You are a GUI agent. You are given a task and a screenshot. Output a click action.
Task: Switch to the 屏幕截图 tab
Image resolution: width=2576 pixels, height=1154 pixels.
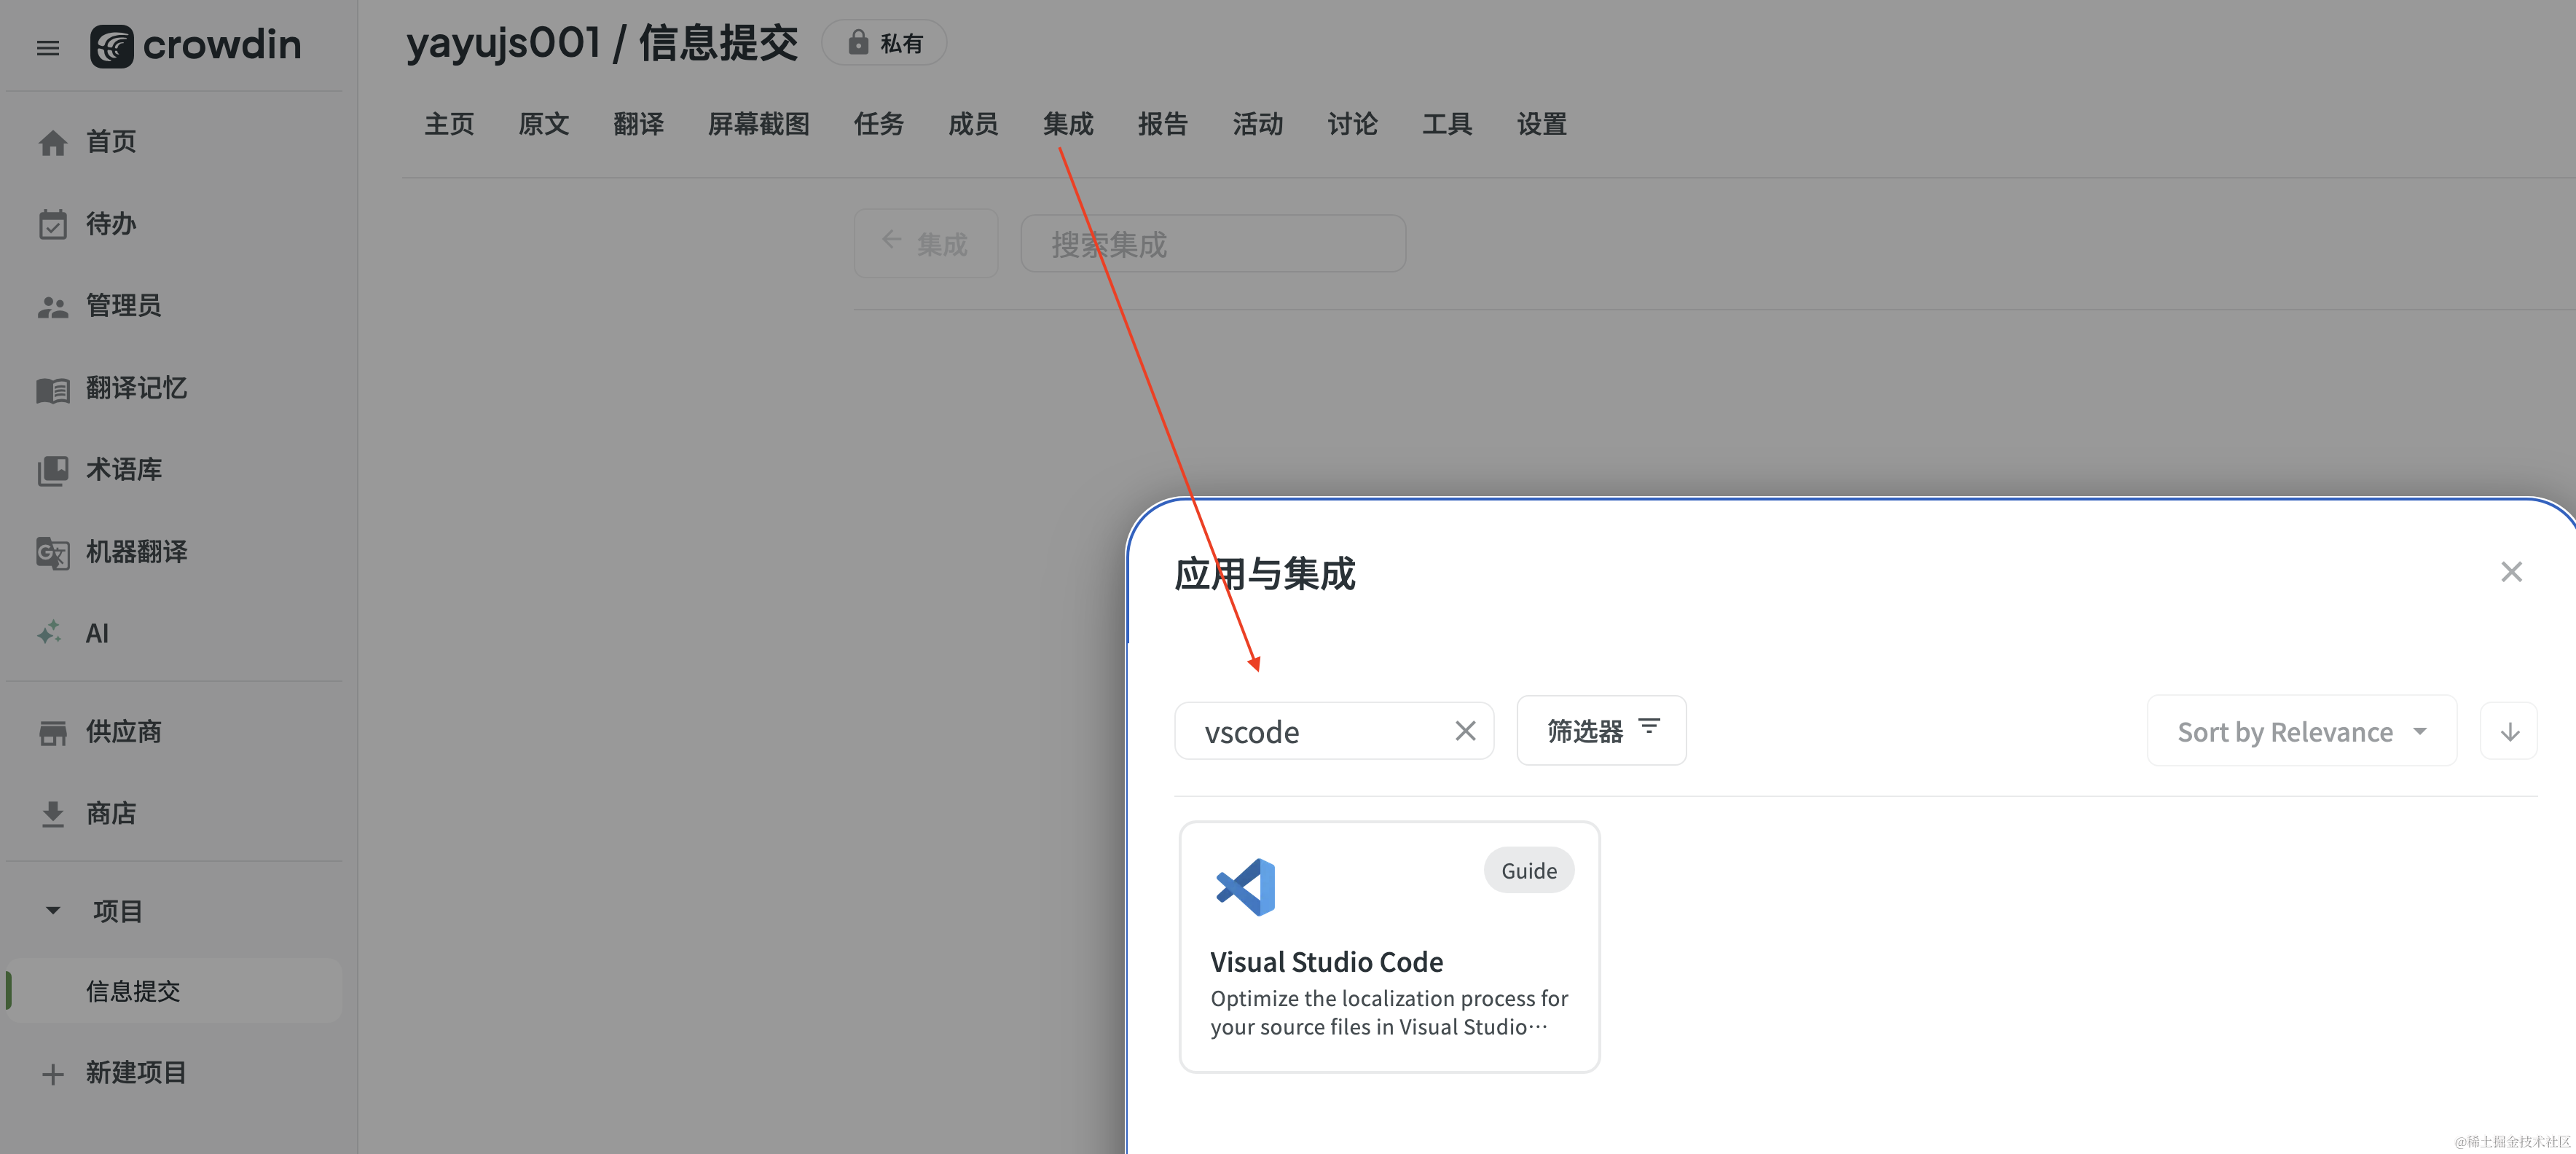tap(758, 124)
